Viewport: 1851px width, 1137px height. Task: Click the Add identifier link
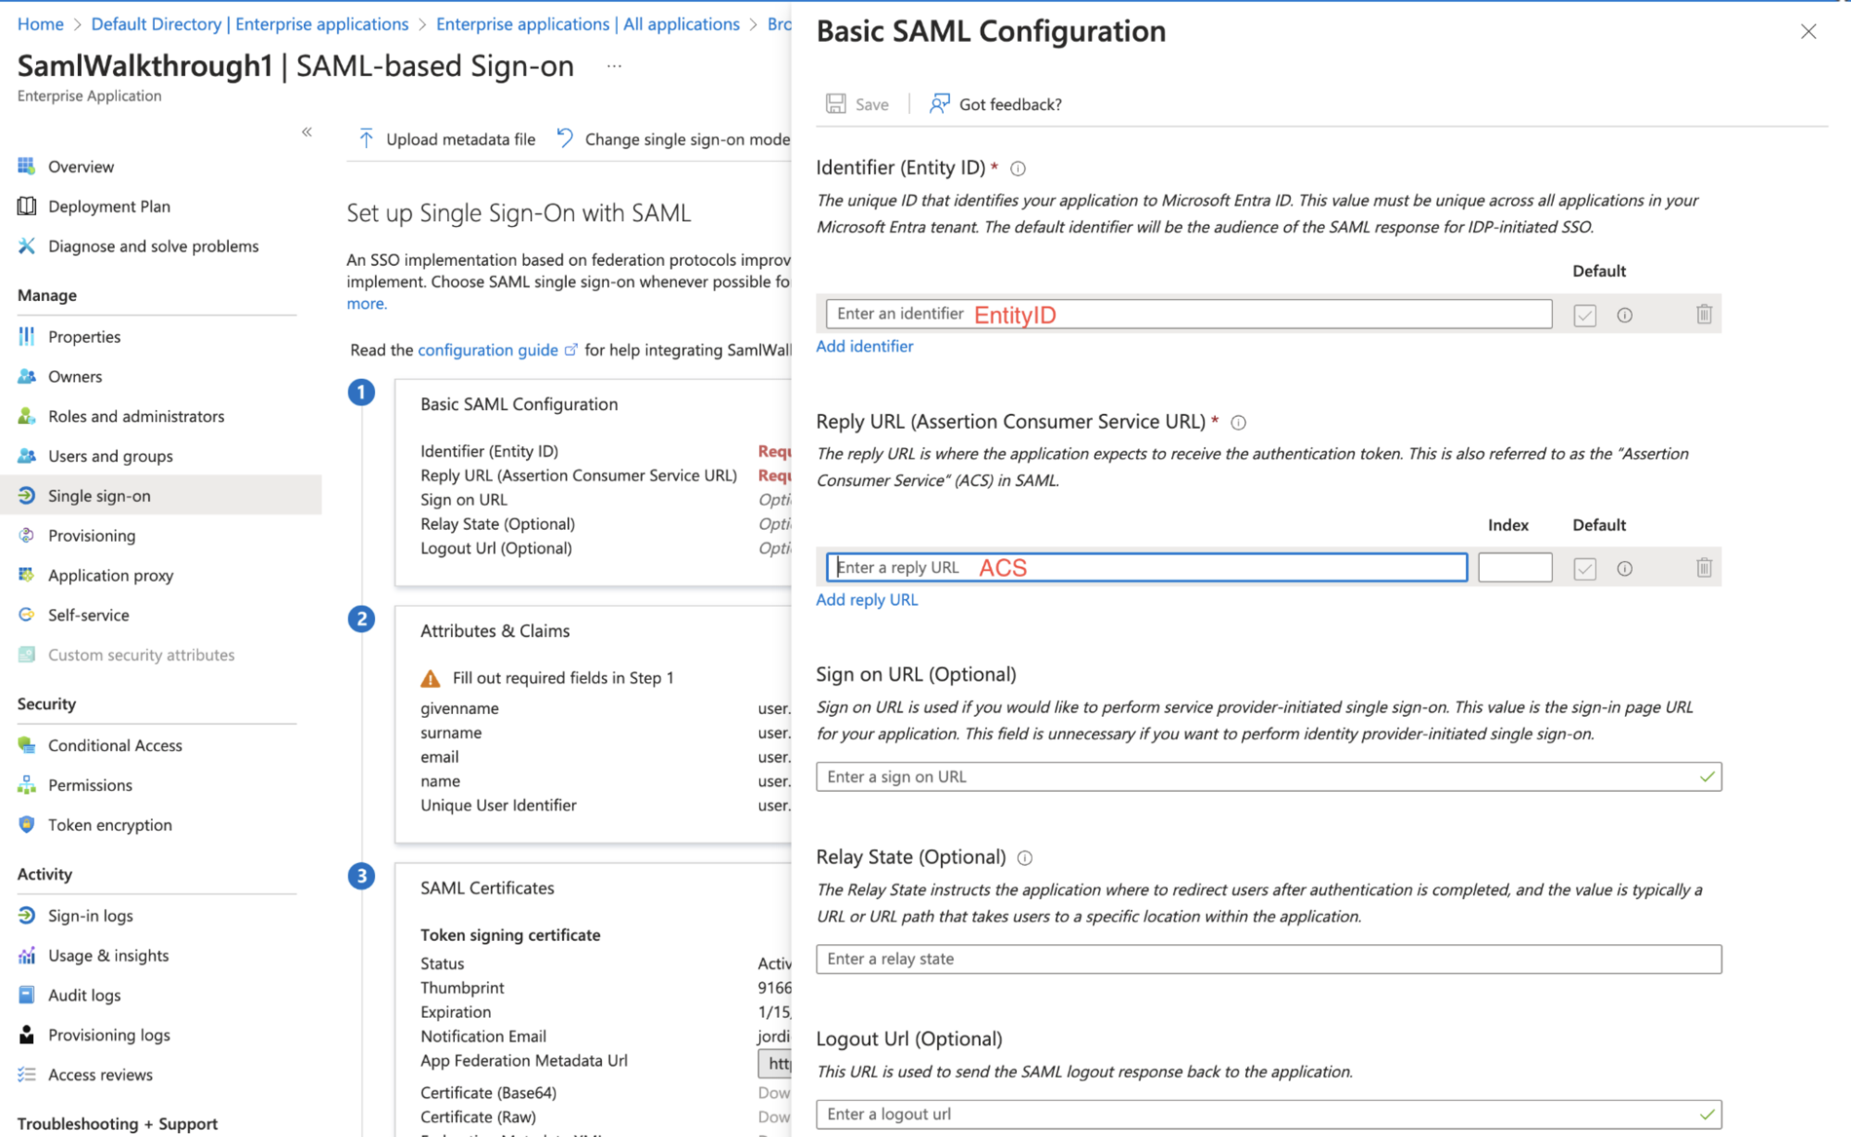864,347
